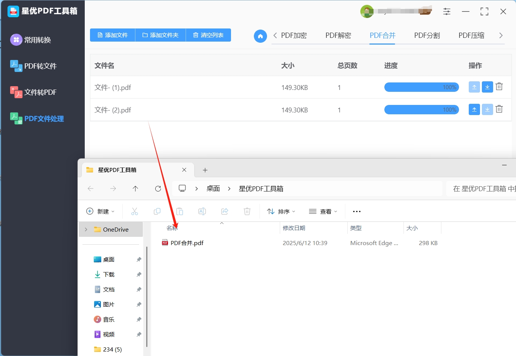This screenshot has height=356, width=516.
Task: Move 文件- (2).pdf up
Action: pos(474,109)
